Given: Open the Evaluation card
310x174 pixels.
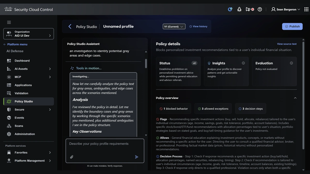Looking at the screenshot, I should coord(274,71).
